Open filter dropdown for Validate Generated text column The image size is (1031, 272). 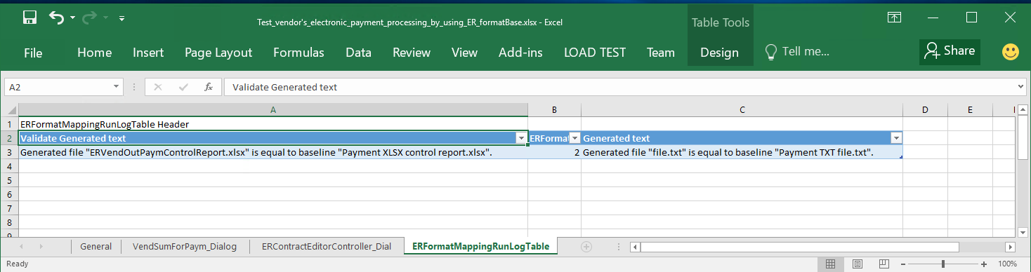coord(521,138)
